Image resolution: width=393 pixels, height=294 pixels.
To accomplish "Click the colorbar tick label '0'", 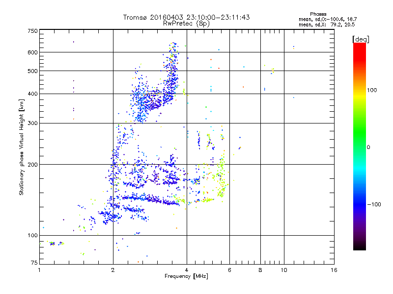I will [368, 147].
